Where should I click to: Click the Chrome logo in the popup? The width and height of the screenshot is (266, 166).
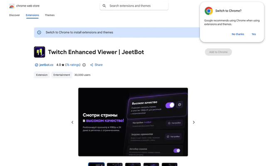(209, 11)
